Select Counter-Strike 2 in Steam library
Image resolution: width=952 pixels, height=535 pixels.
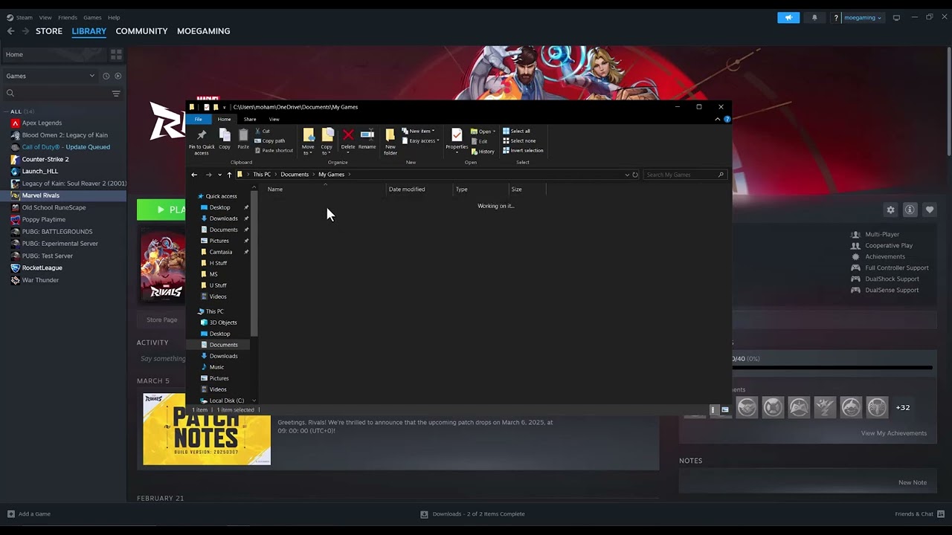tap(45, 159)
